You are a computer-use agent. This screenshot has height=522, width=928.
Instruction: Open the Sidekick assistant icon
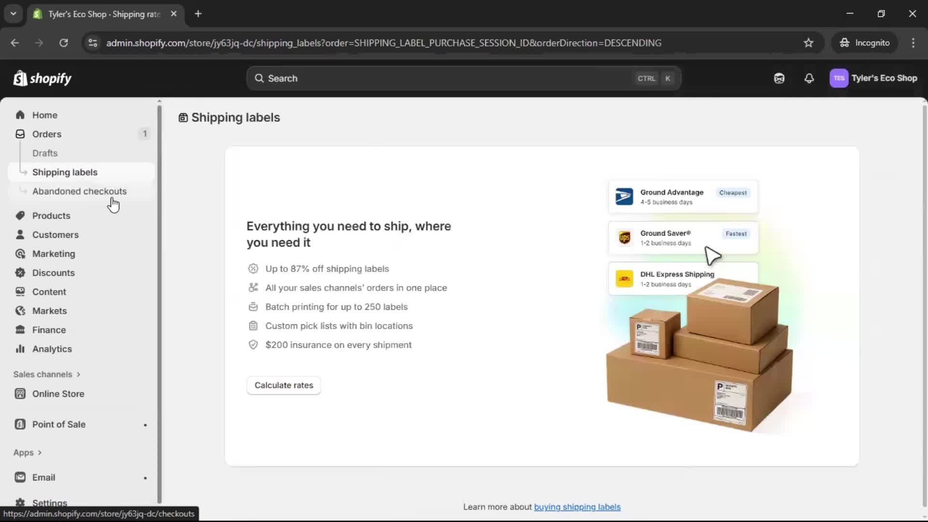click(779, 78)
